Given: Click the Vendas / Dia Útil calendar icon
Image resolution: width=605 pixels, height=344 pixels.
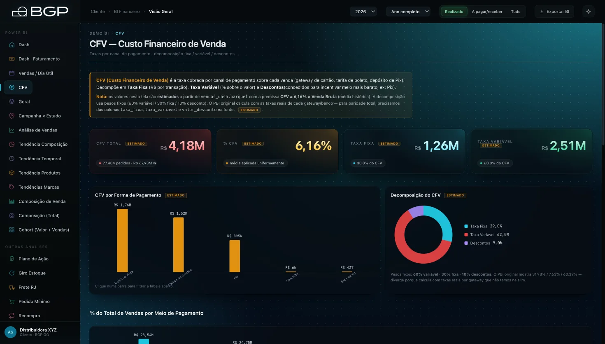Looking at the screenshot, I should tap(12, 73).
